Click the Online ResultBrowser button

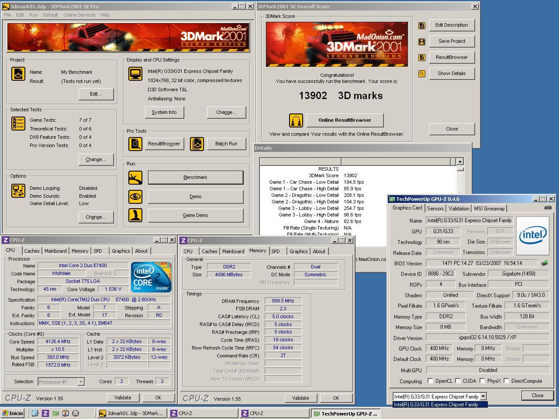[345, 120]
